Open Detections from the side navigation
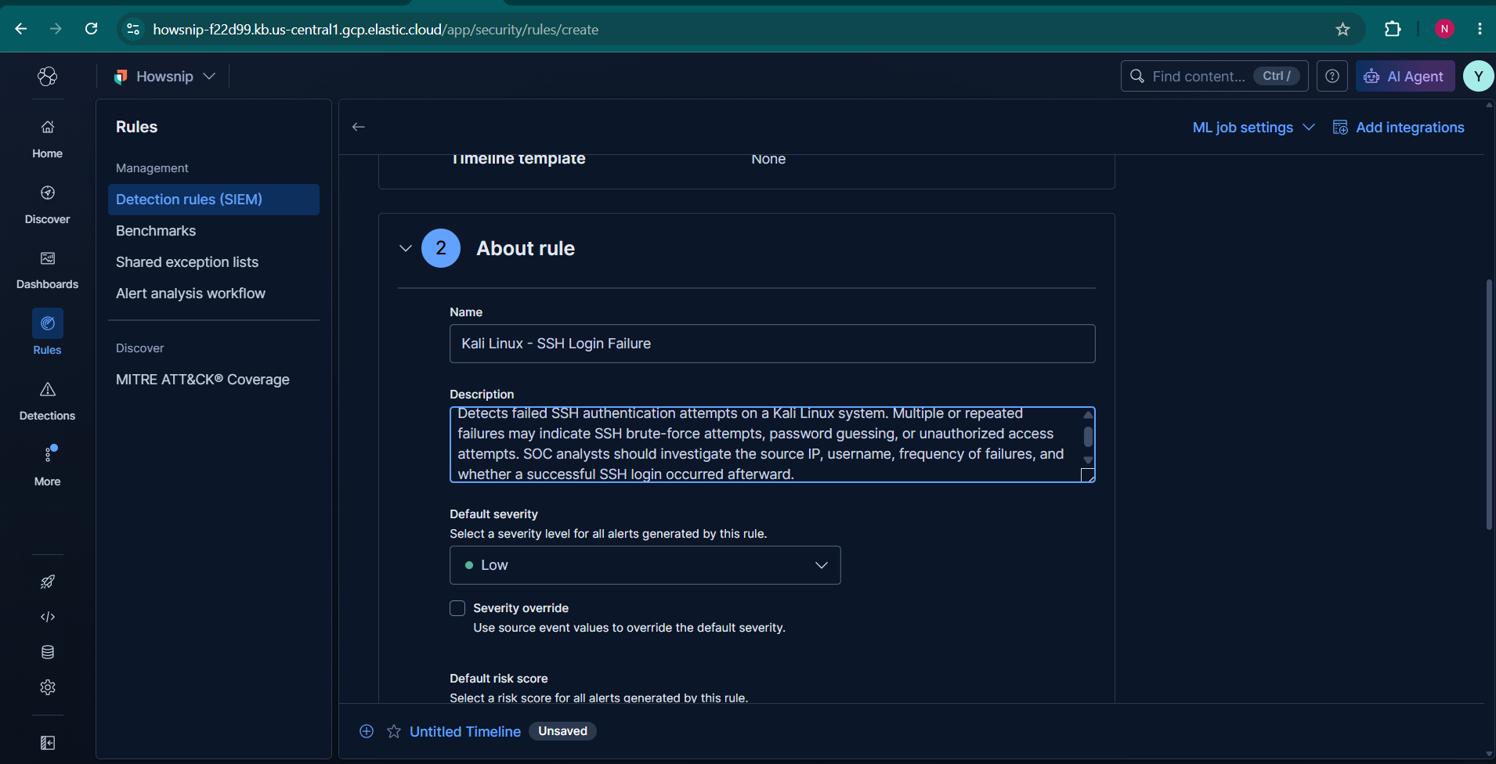This screenshot has height=764, width=1496. (x=48, y=400)
